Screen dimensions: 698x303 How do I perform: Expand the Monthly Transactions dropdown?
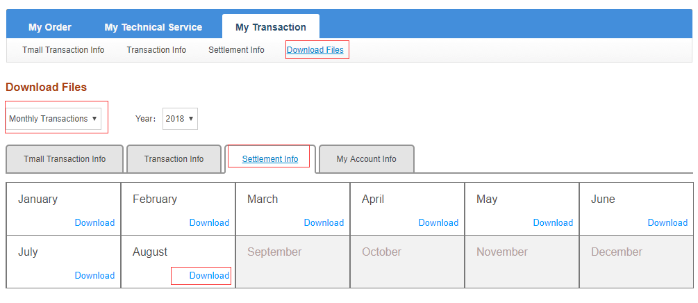(53, 119)
